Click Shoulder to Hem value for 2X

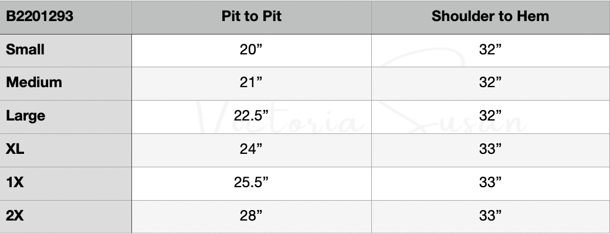click(490, 216)
